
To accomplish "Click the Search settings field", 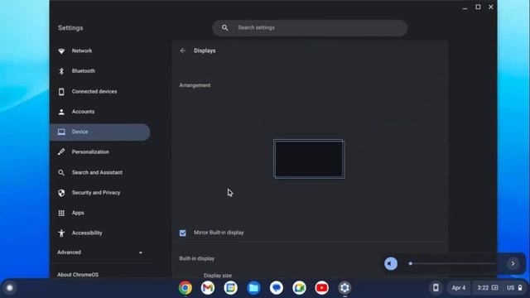I will point(310,27).
